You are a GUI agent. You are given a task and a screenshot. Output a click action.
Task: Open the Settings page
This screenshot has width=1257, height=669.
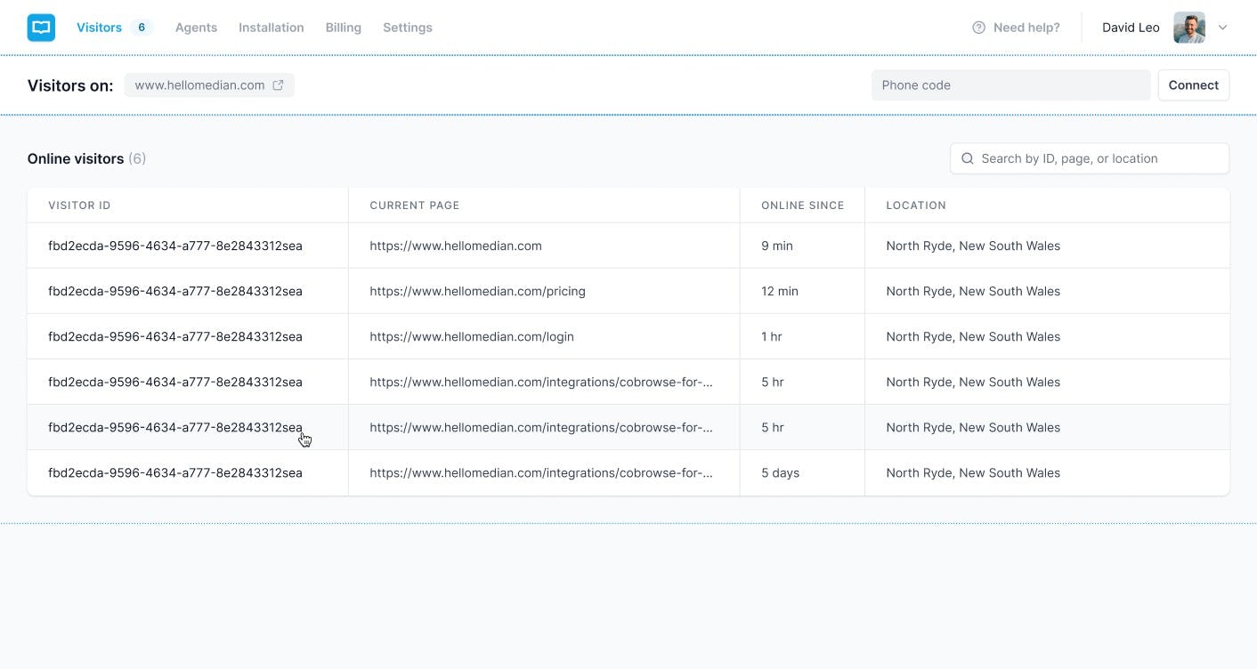[x=407, y=27]
